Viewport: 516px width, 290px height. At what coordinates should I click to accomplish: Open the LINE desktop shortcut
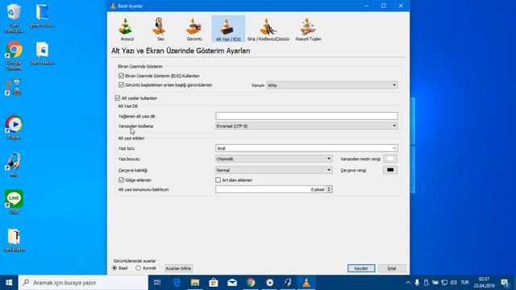(14, 202)
